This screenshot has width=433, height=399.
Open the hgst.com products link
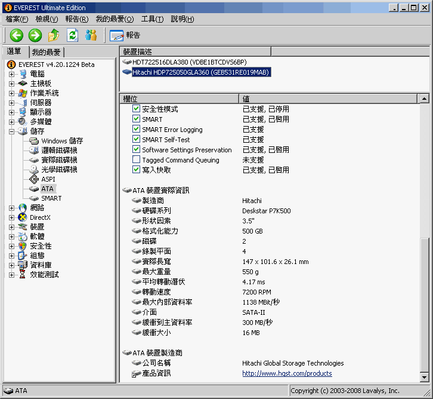click(287, 373)
